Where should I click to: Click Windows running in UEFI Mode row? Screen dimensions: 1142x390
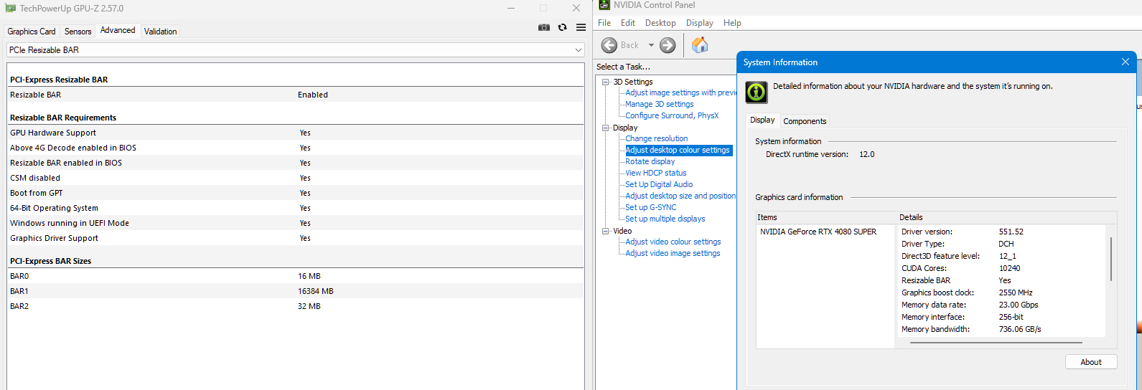pyautogui.click(x=295, y=223)
